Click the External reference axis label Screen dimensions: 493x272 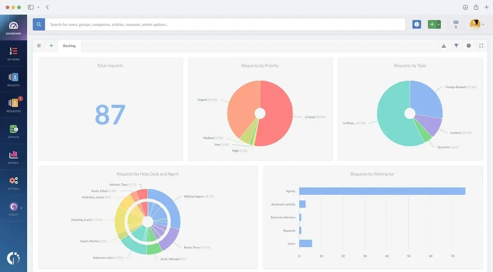[283, 217]
